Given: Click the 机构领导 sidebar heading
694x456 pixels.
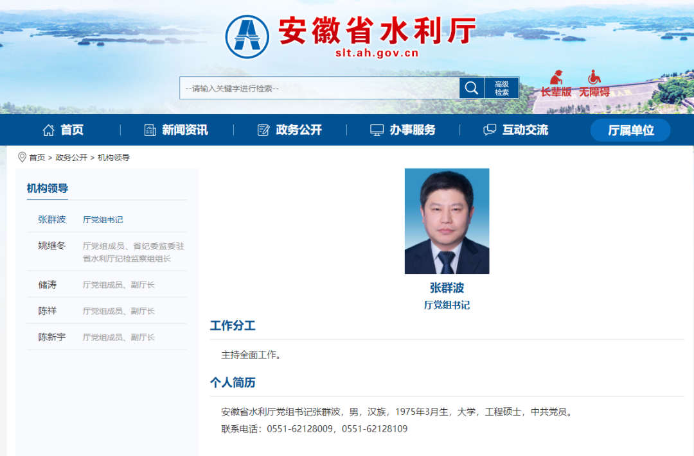Looking at the screenshot, I should point(49,189).
